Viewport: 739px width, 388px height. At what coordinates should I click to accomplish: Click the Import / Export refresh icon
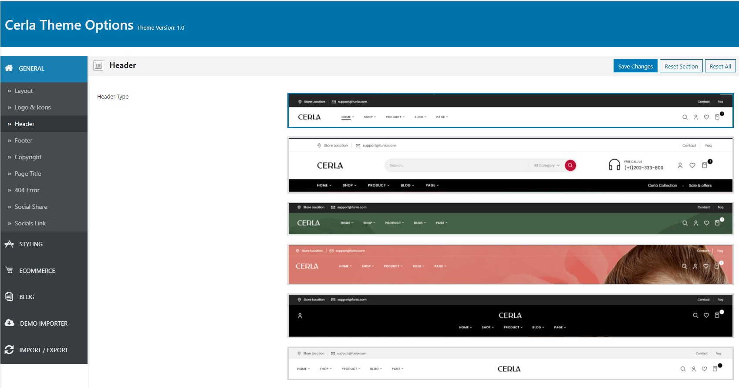9,350
